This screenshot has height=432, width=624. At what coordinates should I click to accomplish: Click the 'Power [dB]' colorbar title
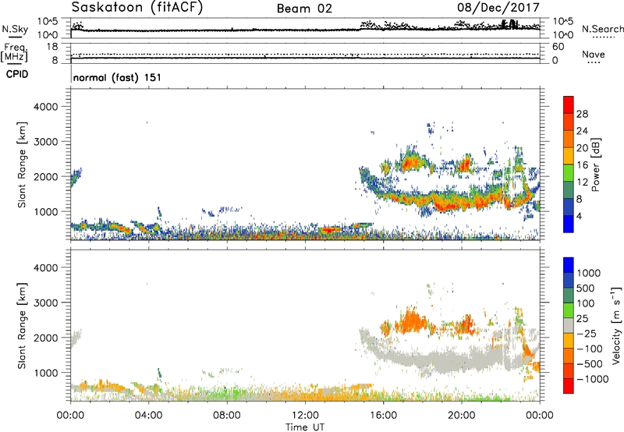[x=595, y=165]
